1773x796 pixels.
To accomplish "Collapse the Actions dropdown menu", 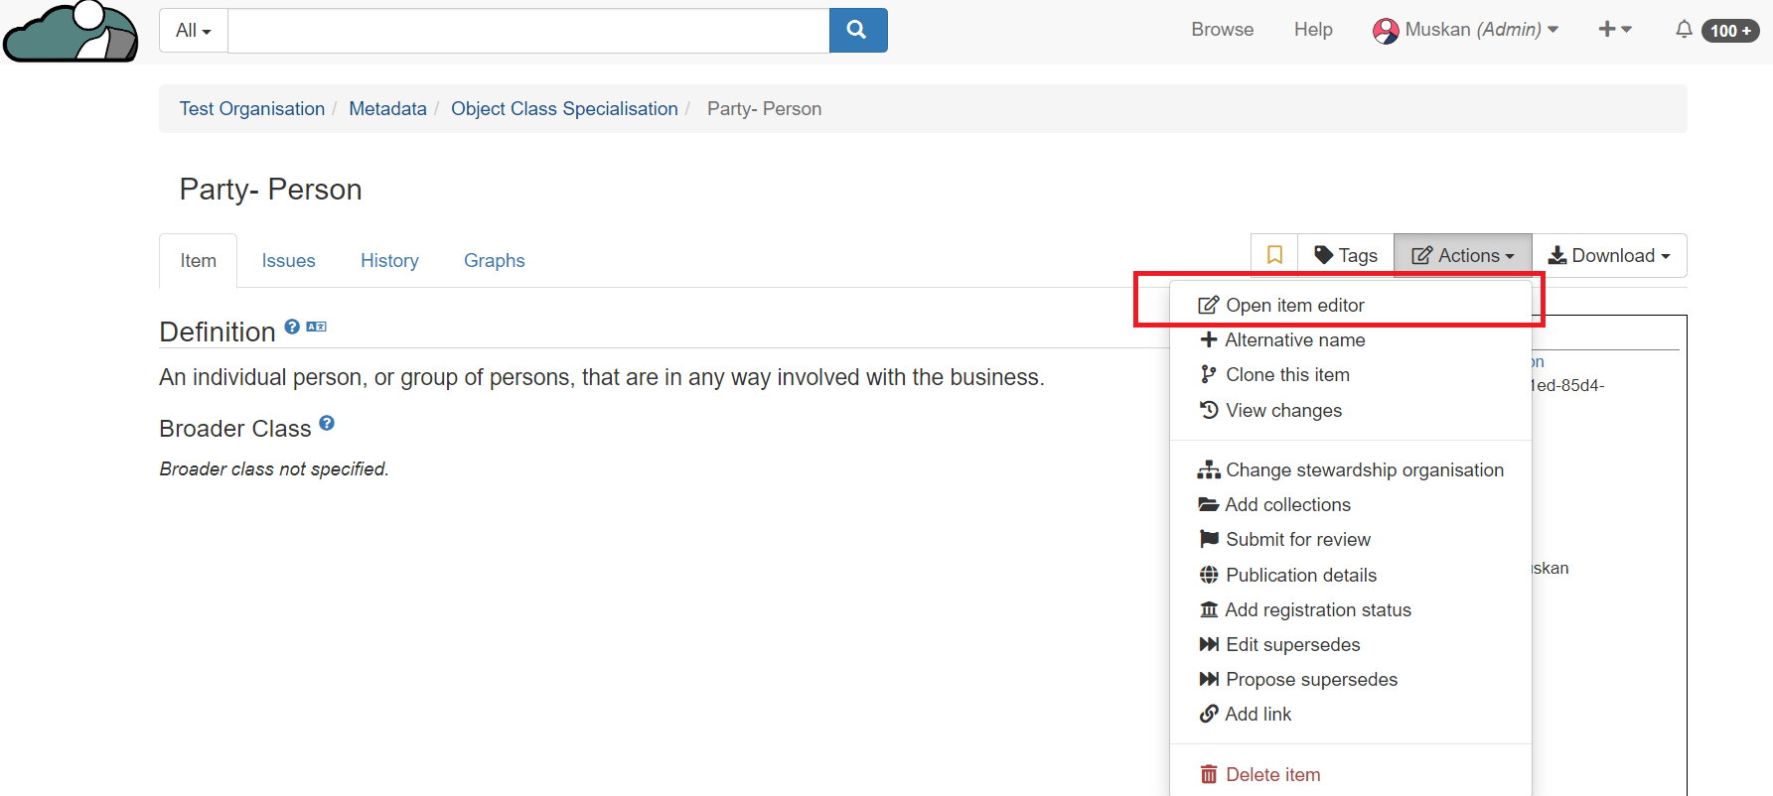I will tap(1462, 256).
